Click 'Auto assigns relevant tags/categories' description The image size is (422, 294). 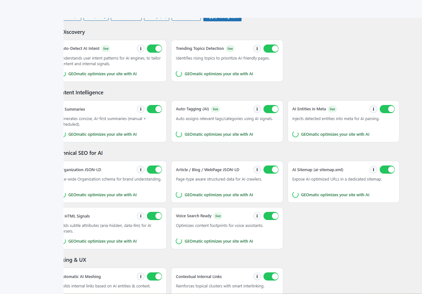[x=224, y=119]
